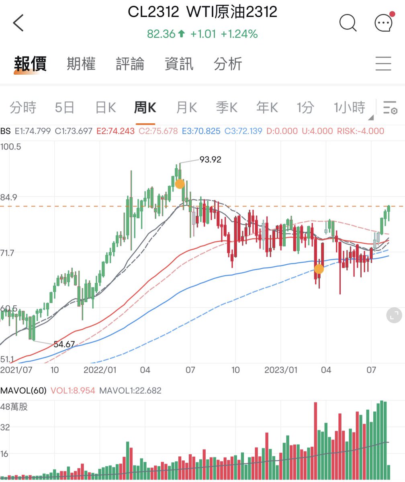Image resolution: width=405 pixels, height=482 pixels.
Task: Tap the MAVOL1:22.682 value
Action: (130, 390)
